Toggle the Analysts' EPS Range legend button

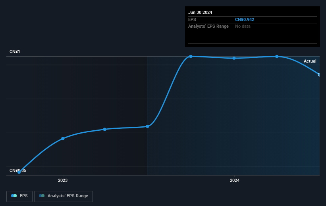pos(64,196)
